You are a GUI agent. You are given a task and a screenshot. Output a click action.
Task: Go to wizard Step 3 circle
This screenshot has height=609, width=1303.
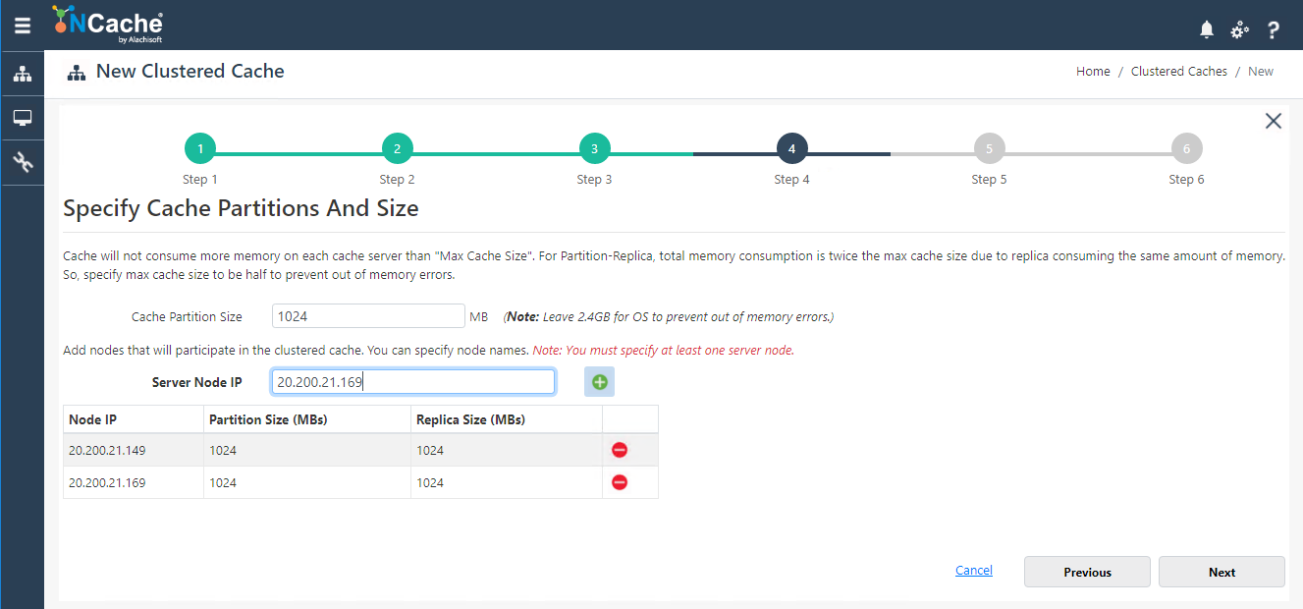[595, 149]
